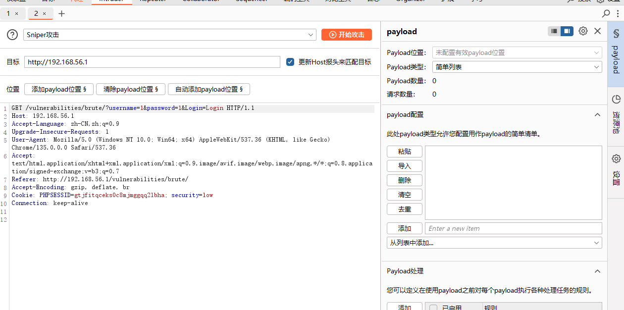Open the payload vertical sidebar tab

(616, 54)
